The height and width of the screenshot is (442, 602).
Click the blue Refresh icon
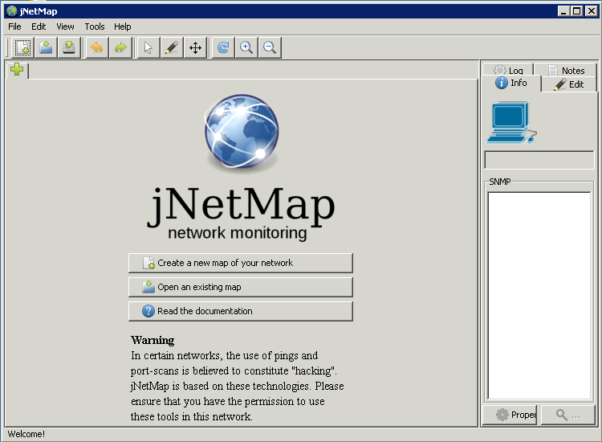point(223,48)
